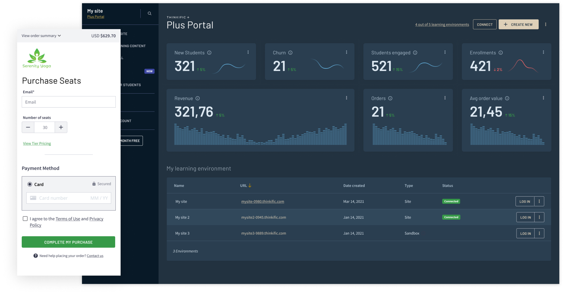563x295 pixels.
Task: Decrease number of seats with minus button
Action: point(28,127)
